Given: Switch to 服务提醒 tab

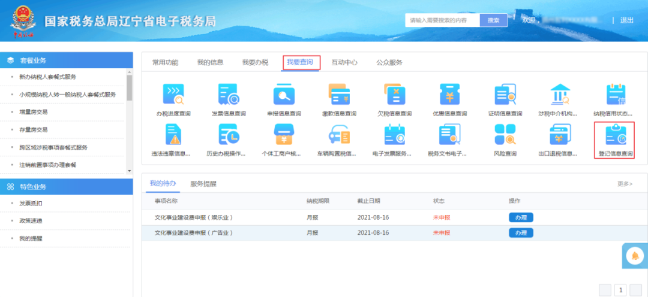Looking at the screenshot, I should pos(203,184).
